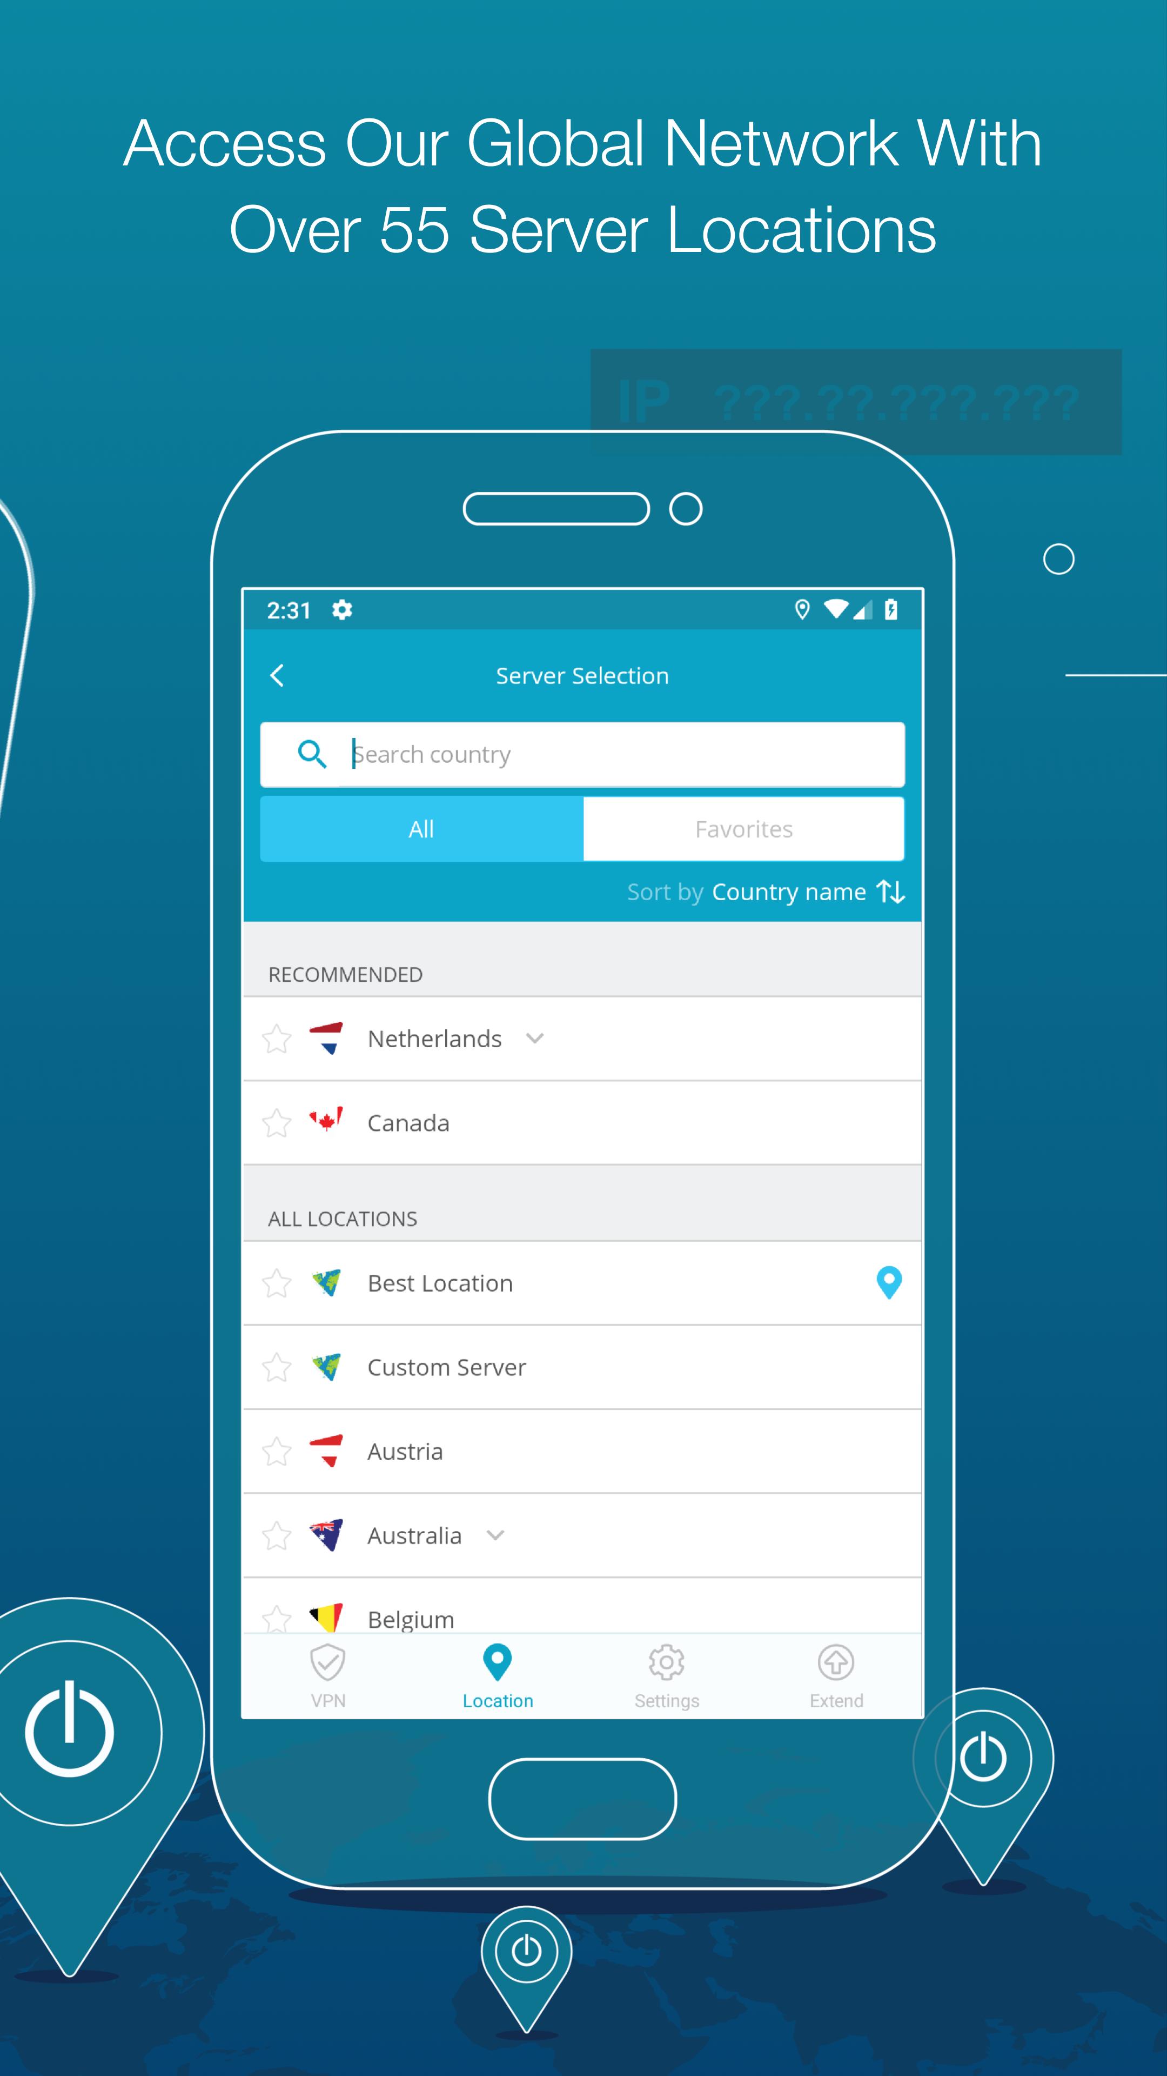Toggle the Netherlands favorite star
This screenshot has height=2076, width=1167.
pyautogui.click(x=279, y=1036)
